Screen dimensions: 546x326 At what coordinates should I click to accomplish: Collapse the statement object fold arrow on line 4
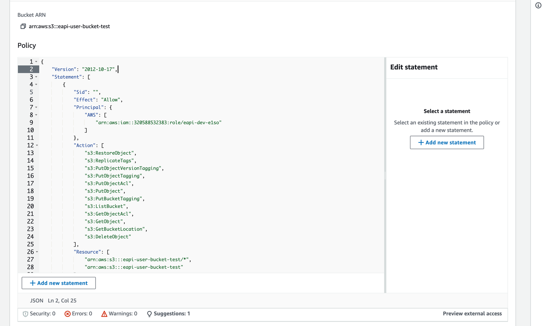pyautogui.click(x=36, y=84)
